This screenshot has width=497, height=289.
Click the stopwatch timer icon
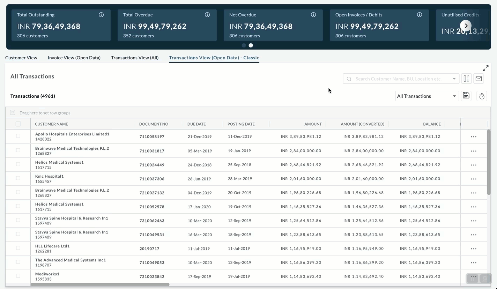click(482, 96)
